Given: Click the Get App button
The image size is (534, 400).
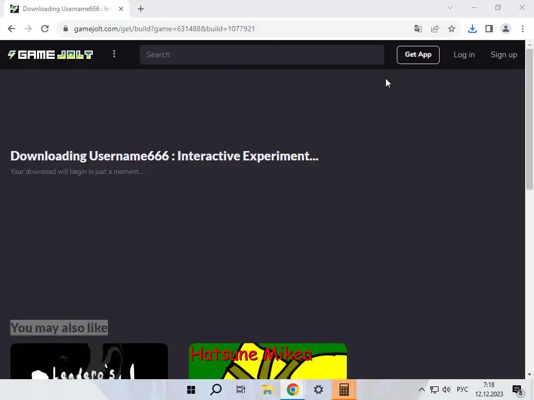Looking at the screenshot, I should tap(418, 55).
